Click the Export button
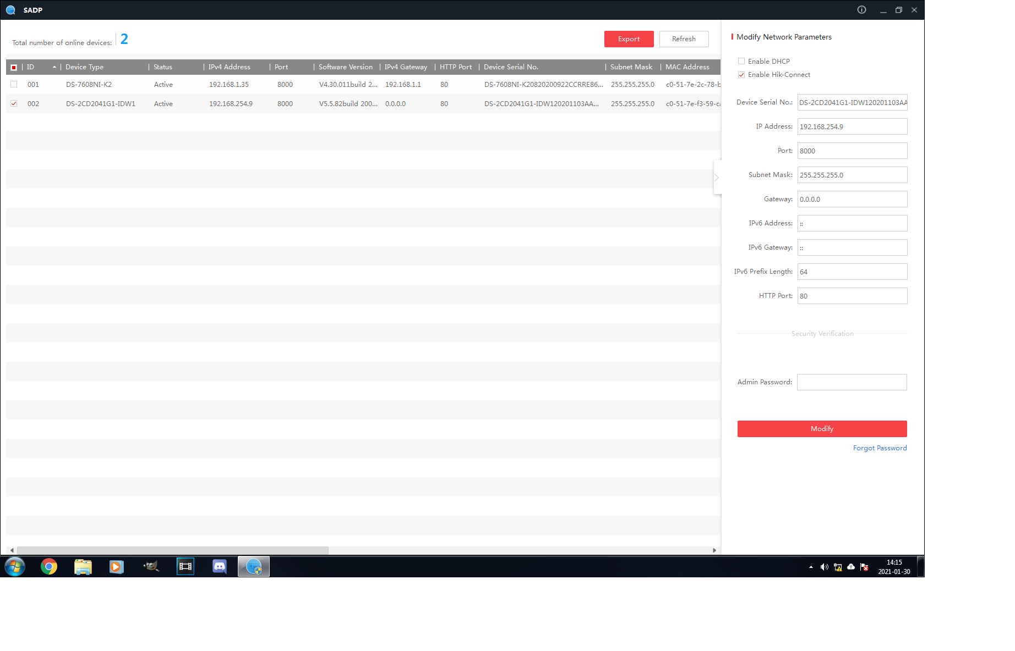Image resolution: width=1015 pixels, height=651 pixels. [629, 39]
